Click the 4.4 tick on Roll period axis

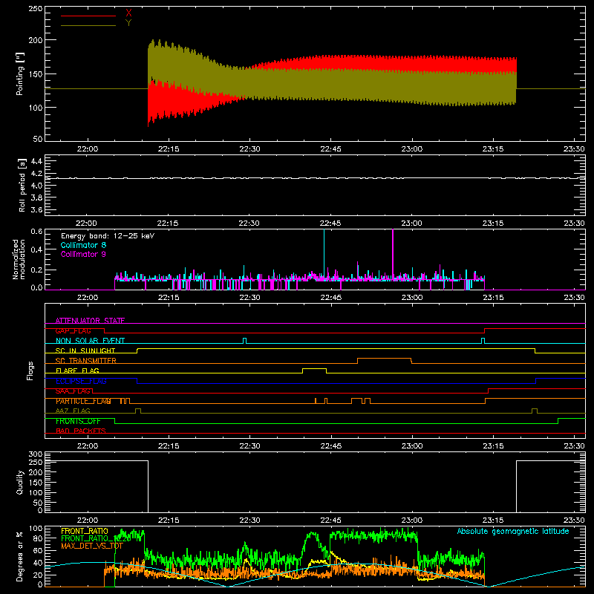click(x=36, y=161)
